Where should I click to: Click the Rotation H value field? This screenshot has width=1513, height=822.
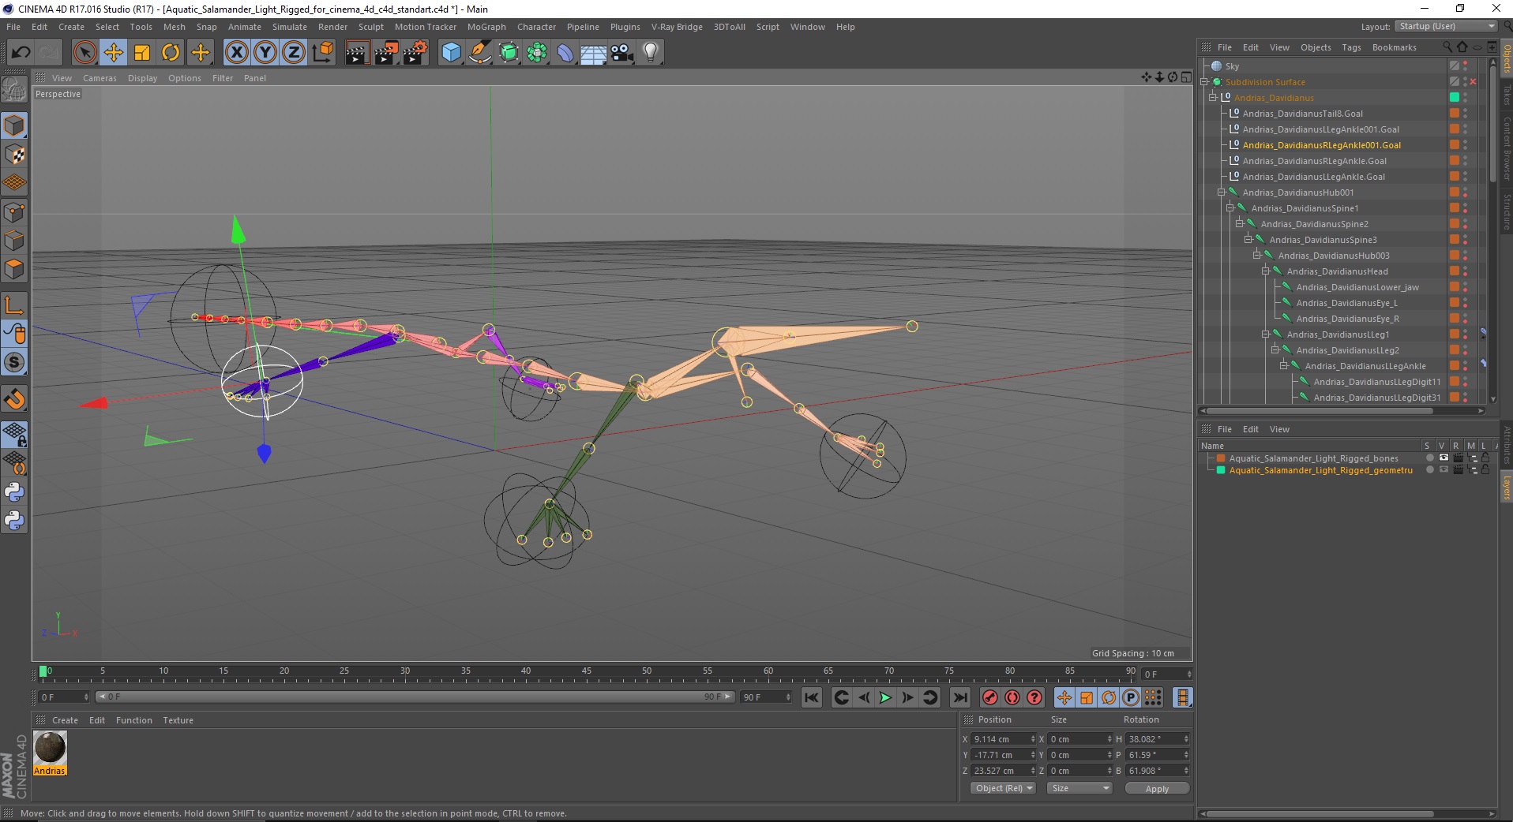1156,739
